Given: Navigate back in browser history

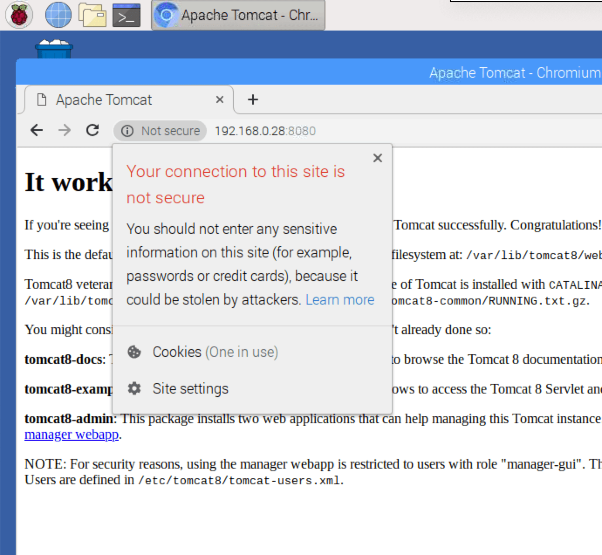Looking at the screenshot, I should point(36,130).
